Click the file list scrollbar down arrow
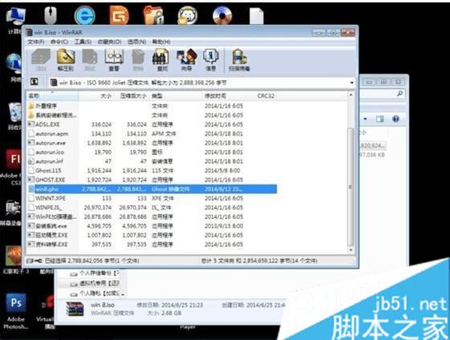This screenshot has width=450, height=340. (x=351, y=250)
